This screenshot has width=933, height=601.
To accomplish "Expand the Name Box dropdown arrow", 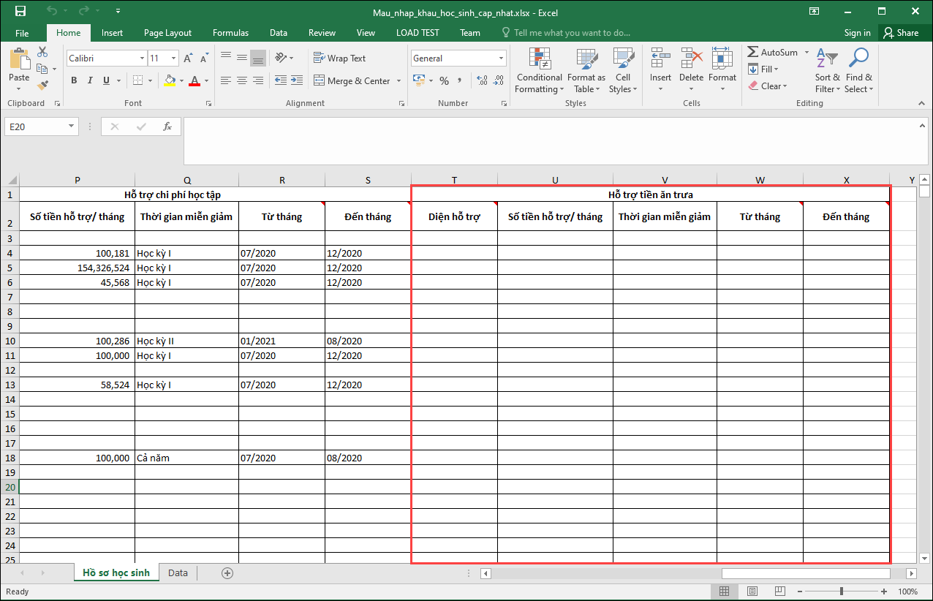I will click(x=71, y=126).
